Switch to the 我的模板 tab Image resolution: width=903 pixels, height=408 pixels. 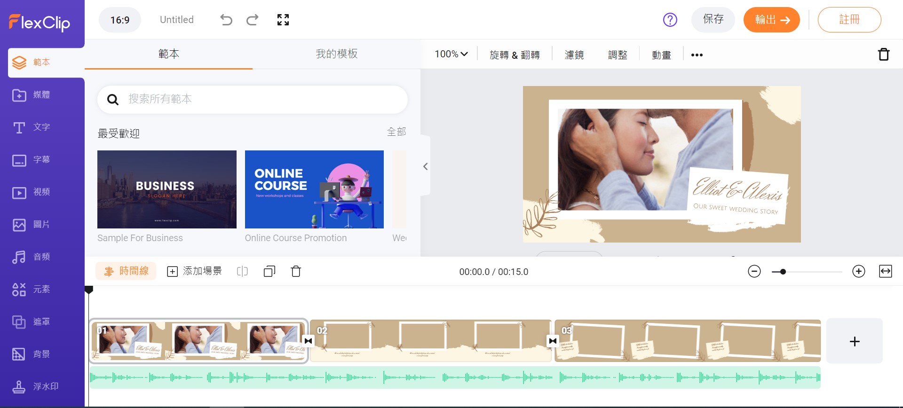[337, 54]
